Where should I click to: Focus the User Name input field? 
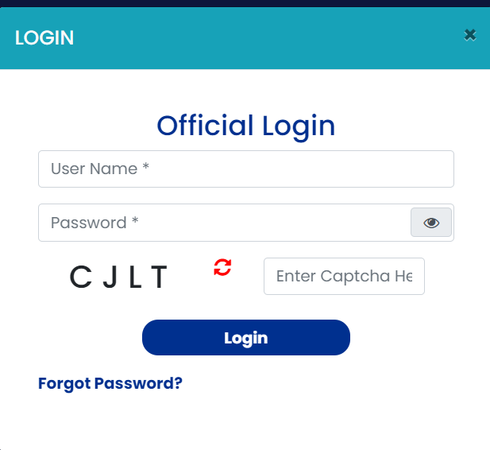pyautogui.click(x=245, y=169)
